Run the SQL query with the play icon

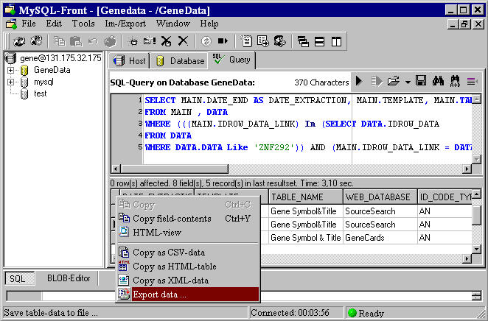(359, 82)
